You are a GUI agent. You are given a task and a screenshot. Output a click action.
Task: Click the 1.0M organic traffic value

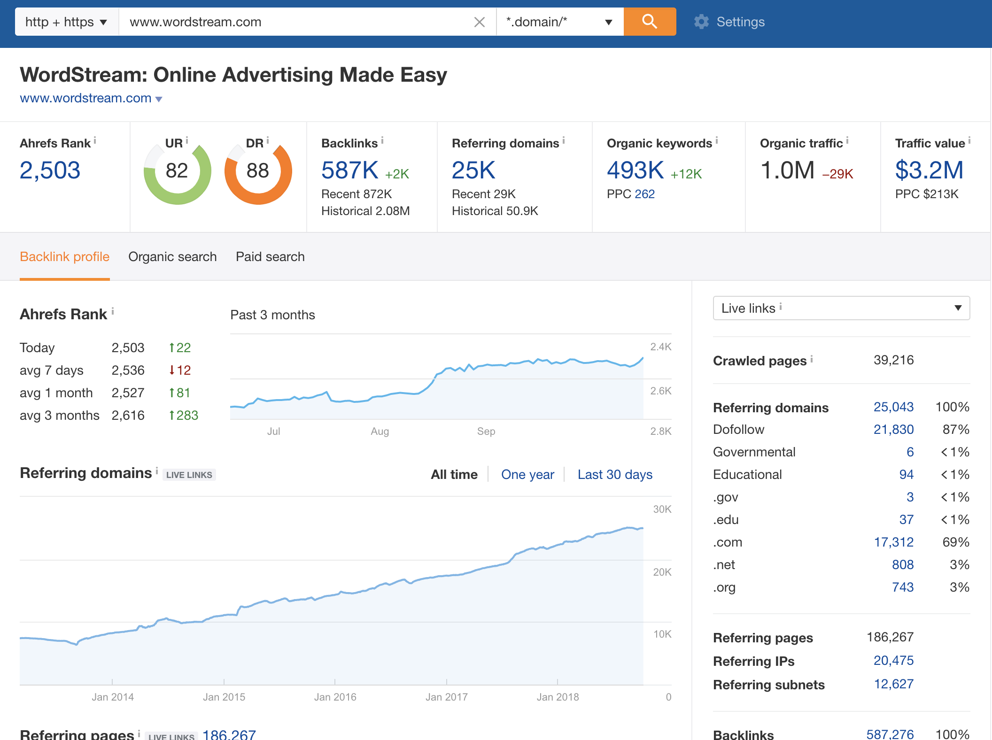pos(787,170)
